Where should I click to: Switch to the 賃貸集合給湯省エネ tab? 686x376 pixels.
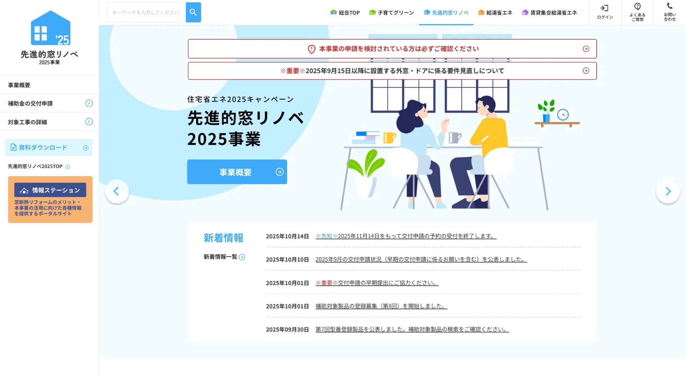[550, 13]
